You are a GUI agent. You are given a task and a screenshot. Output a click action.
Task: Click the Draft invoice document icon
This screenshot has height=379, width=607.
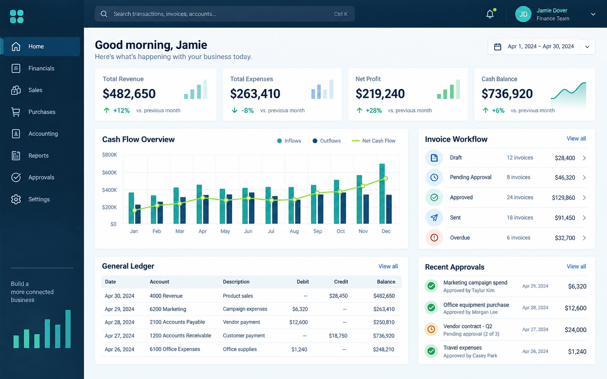[434, 158]
